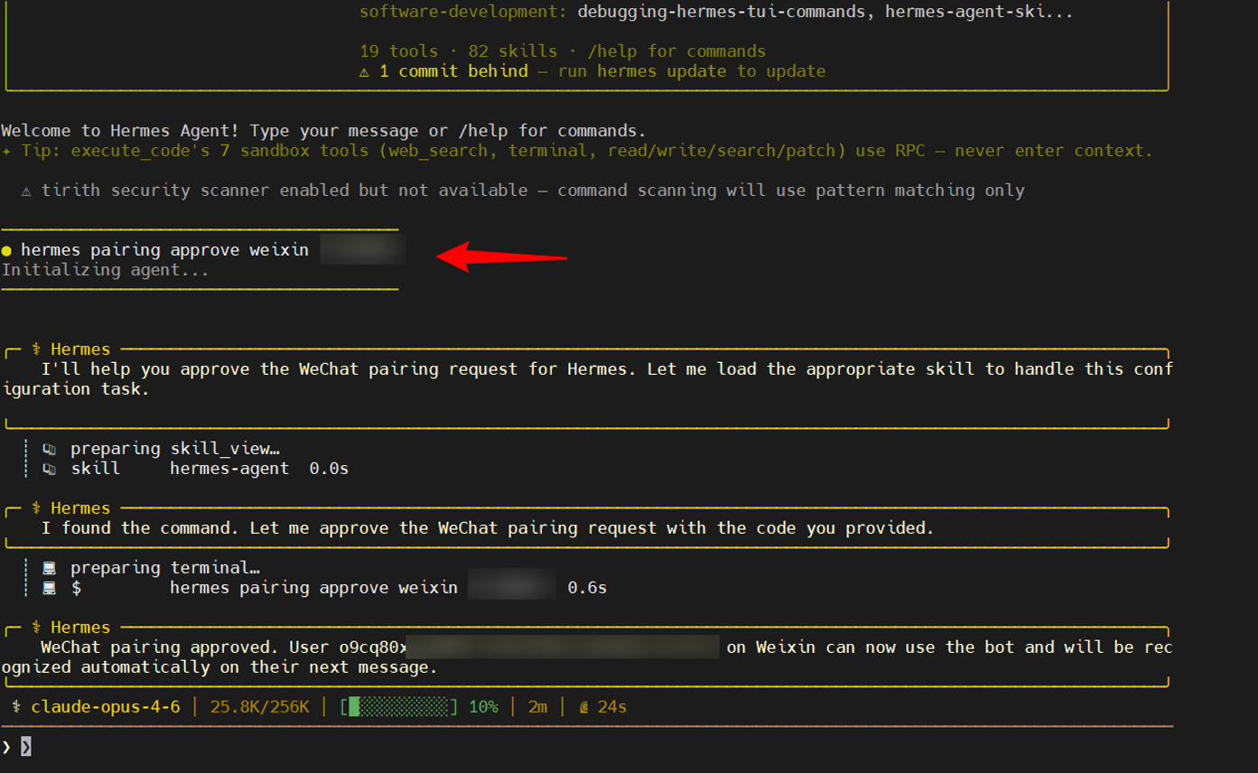This screenshot has width=1258, height=773.
Task: Click the 'hermes-agent' skill name in the skill row
Action: coord(230,469)
